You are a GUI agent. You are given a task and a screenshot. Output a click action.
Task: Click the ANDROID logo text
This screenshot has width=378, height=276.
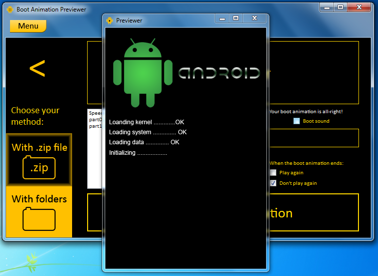point(219,73)
